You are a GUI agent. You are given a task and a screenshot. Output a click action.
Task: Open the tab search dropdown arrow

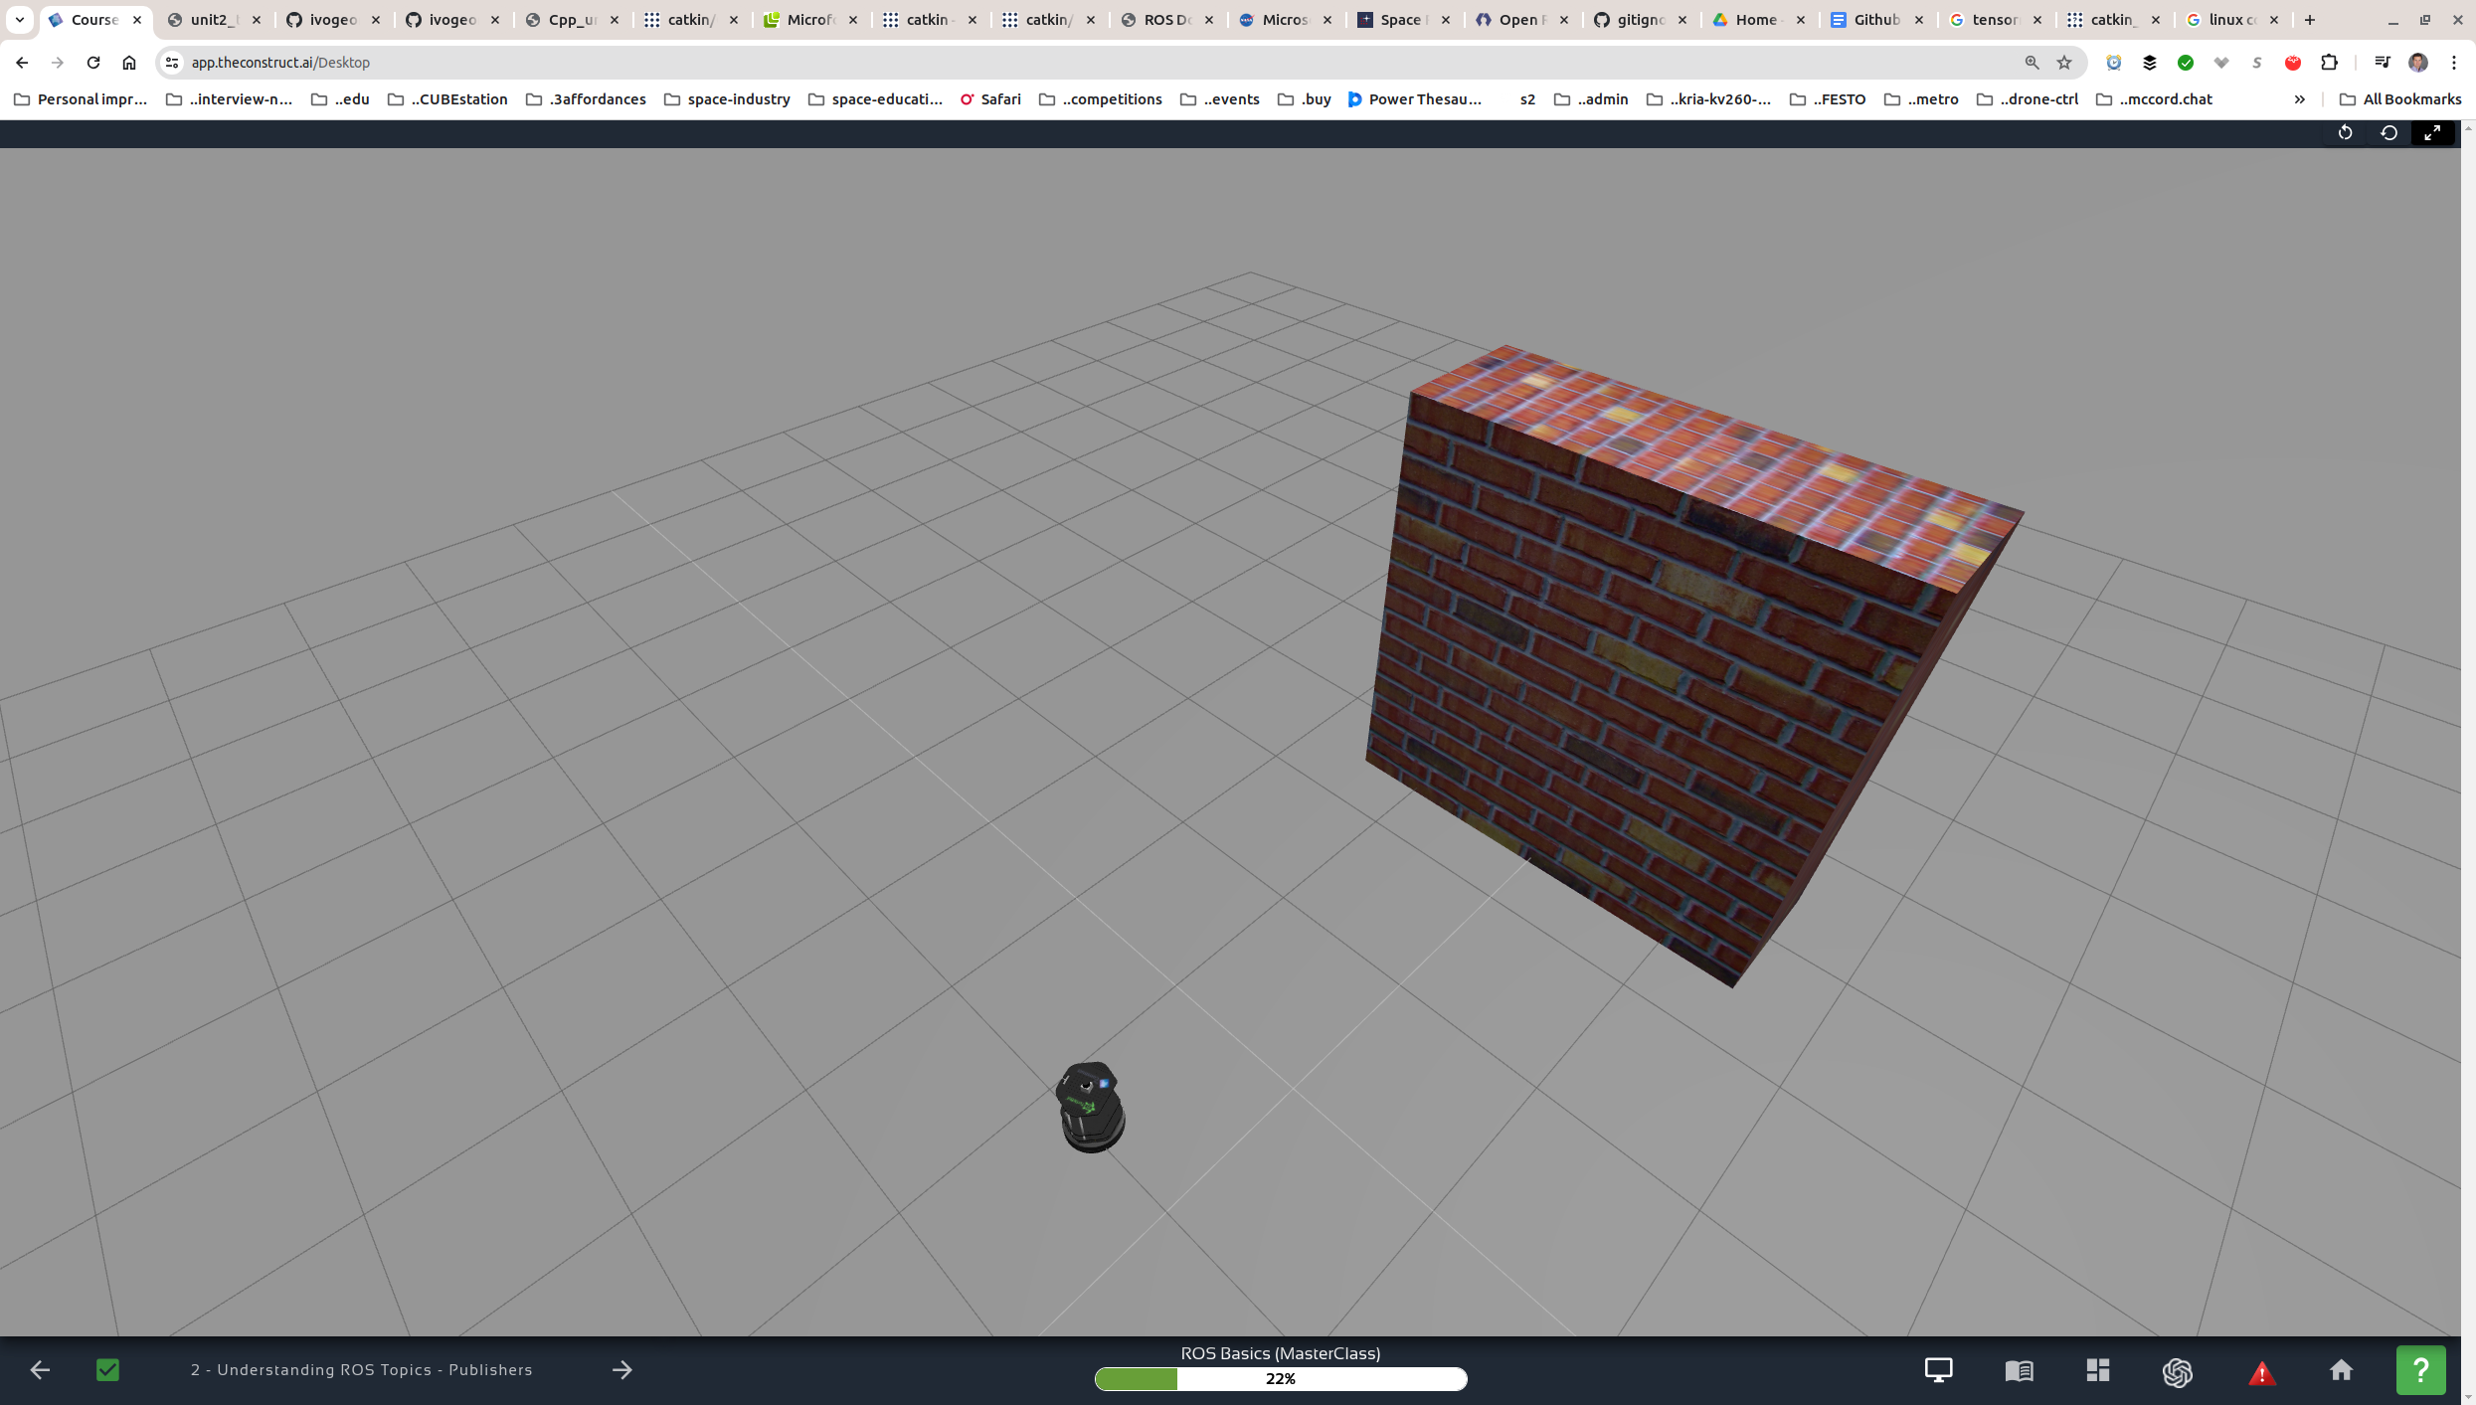click(19, 19)
